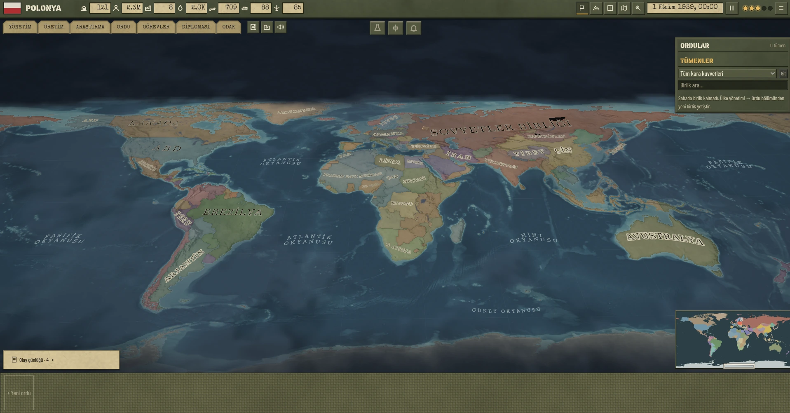Click the LİBYA label on the map
790x413 pixels.
pos(389,161)
